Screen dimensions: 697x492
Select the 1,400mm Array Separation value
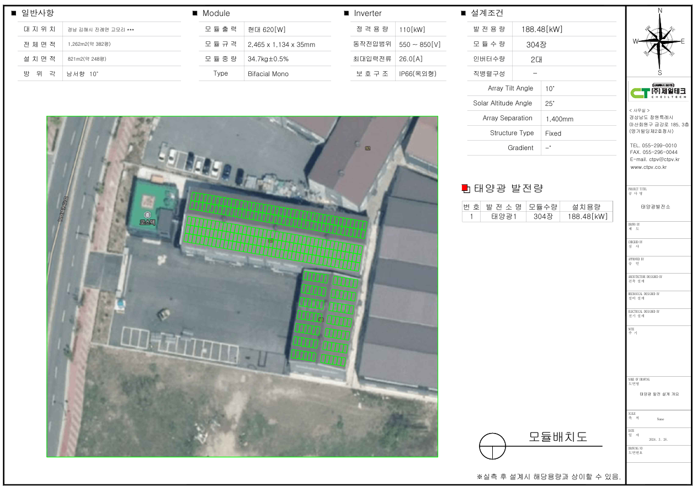coord(559,119)
